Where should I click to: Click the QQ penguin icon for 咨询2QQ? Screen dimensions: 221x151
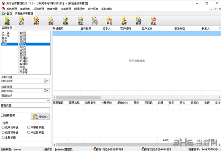[x=143, y=149]
